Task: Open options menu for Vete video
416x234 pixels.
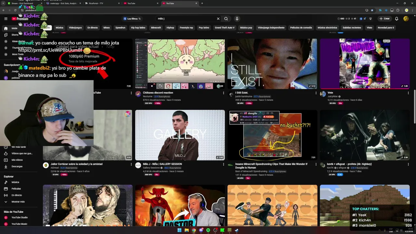Action: click(408, 93)
